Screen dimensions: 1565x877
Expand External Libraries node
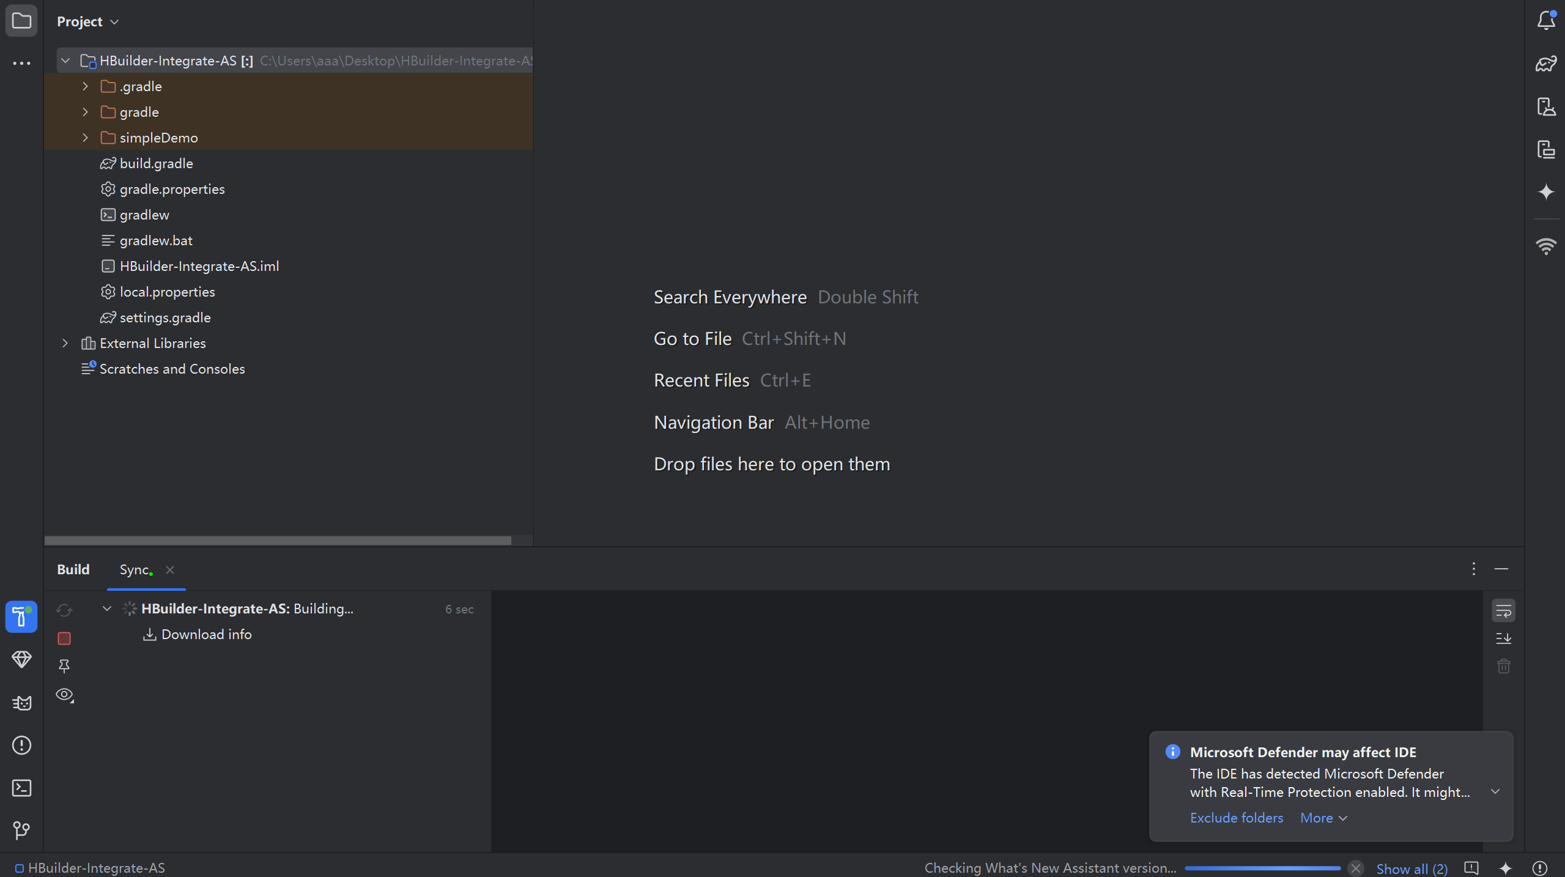pyautogui.click(x=65, y=343)
